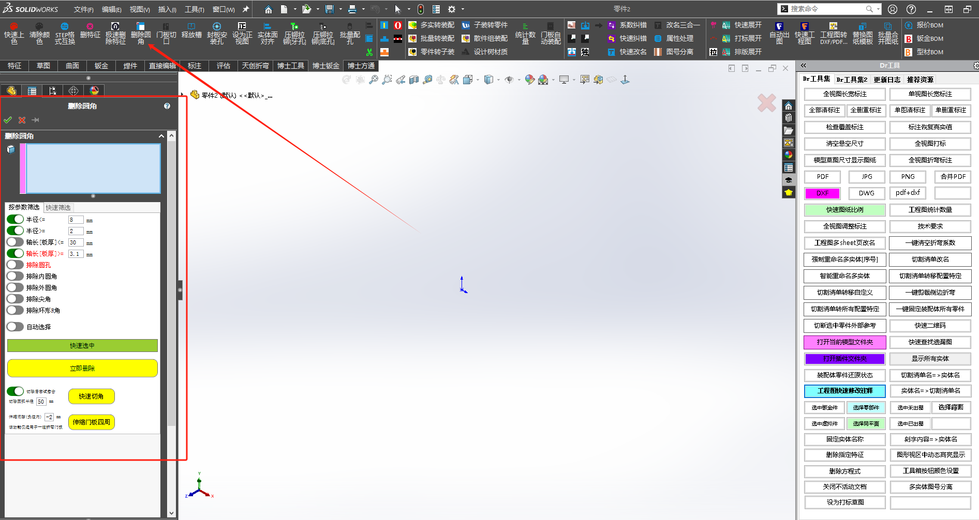Viewport: 979px width, 520px height.
Task: Click the 门板切口 tool icon
Action: (166, 33)
